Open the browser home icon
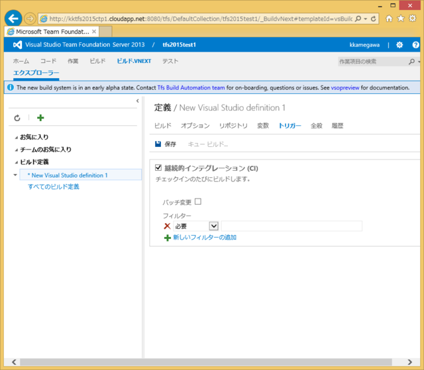The height and width of the screenshot is (370, 424). (x=389, y=19)
